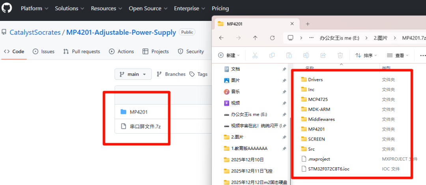Open the Security tab
This screenshot has width=426, height=185.
coord(191,51)
